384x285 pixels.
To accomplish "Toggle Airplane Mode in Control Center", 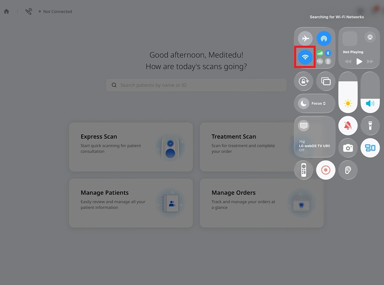I will pos(305,39).
